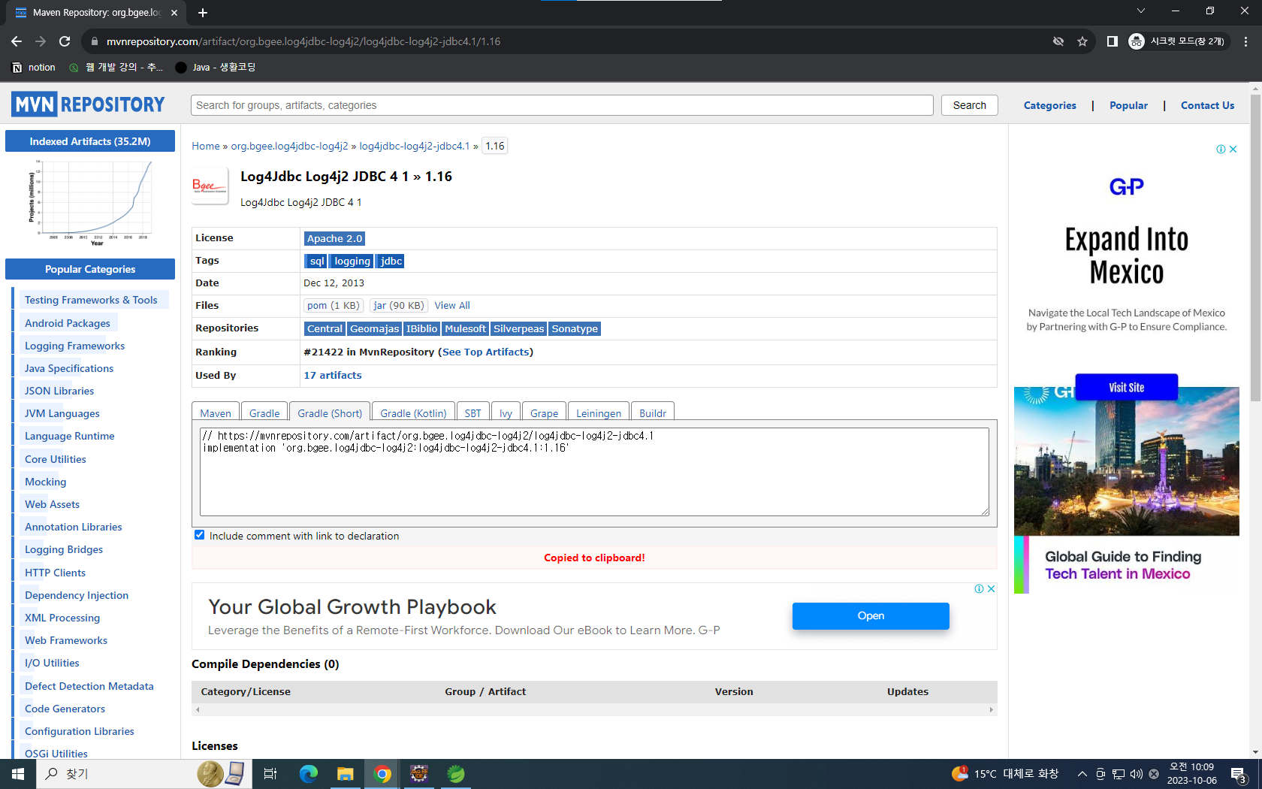Click the indexed artifacts growth chart
Image resolution: width=1262 pixels, height=789 pixels.
[x=90, y=203]
